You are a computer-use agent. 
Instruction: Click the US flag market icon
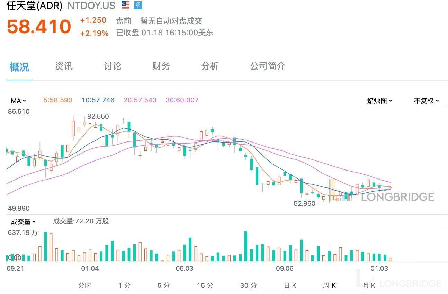point(126,5)
